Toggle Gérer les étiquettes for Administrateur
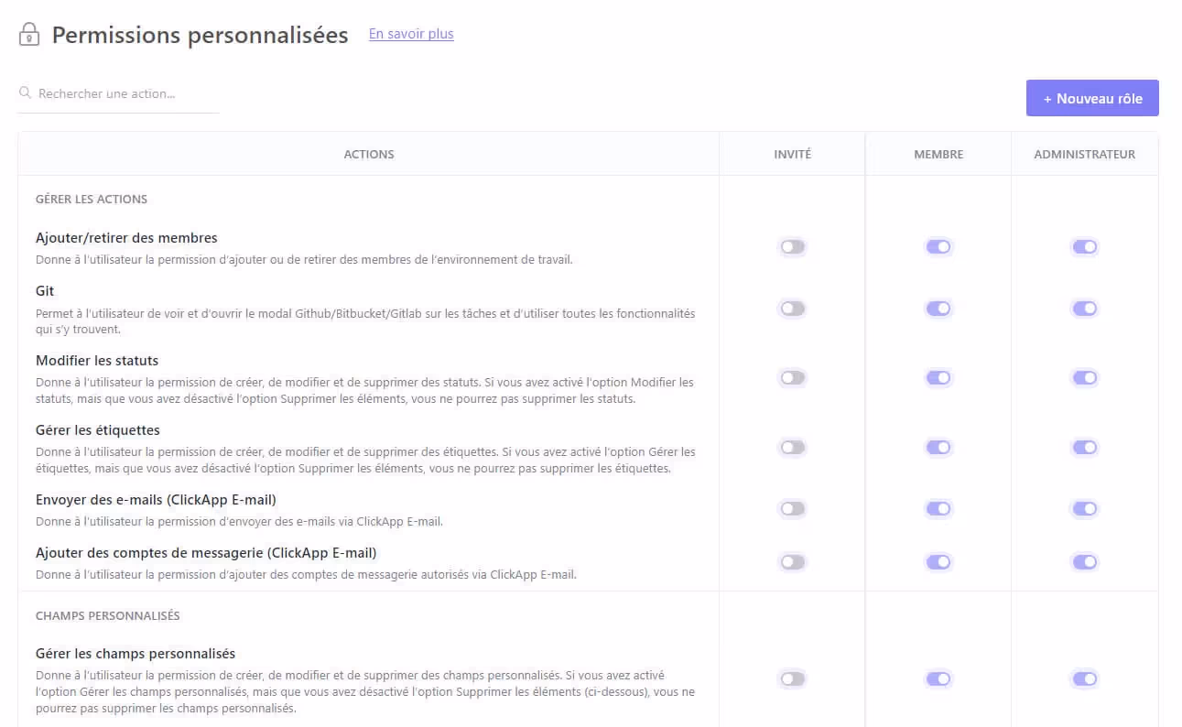 pos(1084,447)
